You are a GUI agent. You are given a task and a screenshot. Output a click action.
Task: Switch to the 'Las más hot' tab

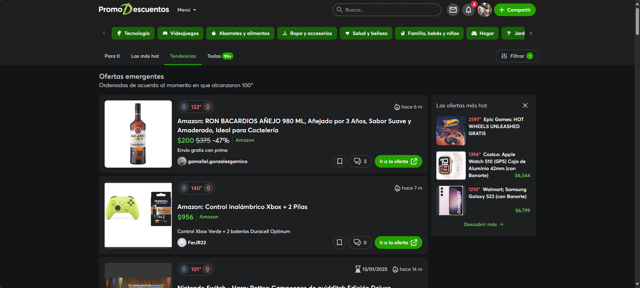(x=145, y=56)
